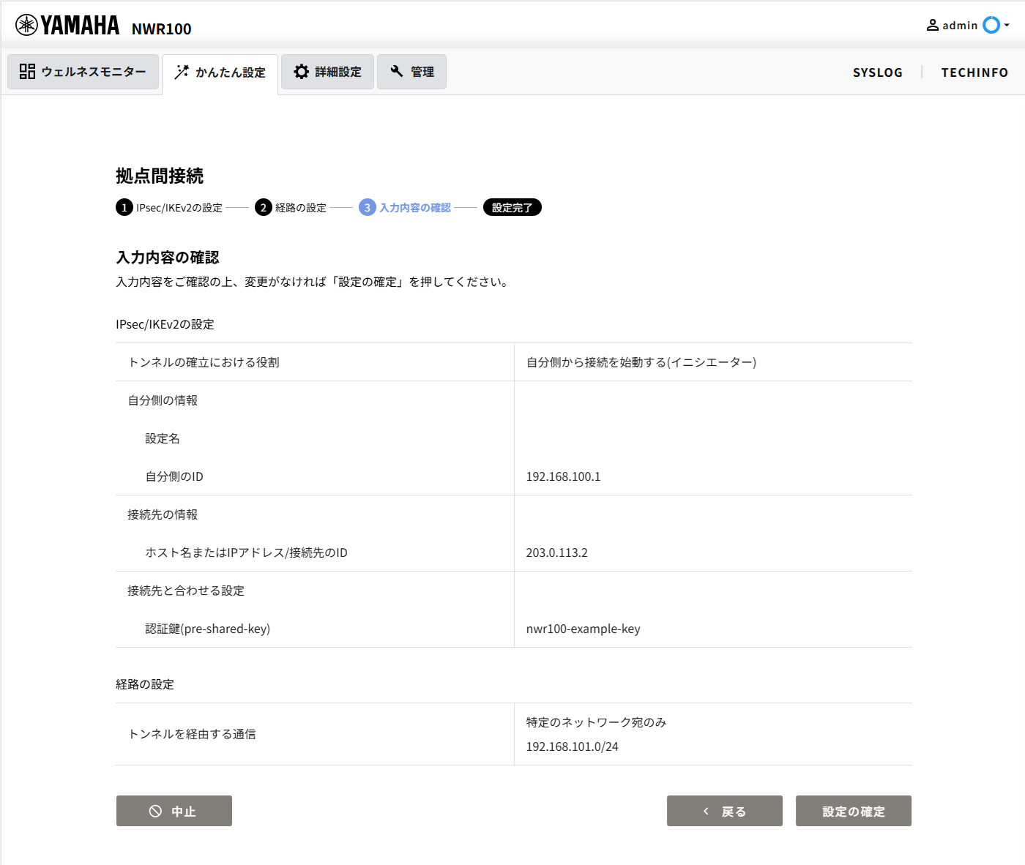Screen dimensions: 1025x865
Task: Click the 192.168.101.0/24 value
Action: [573, 746]
